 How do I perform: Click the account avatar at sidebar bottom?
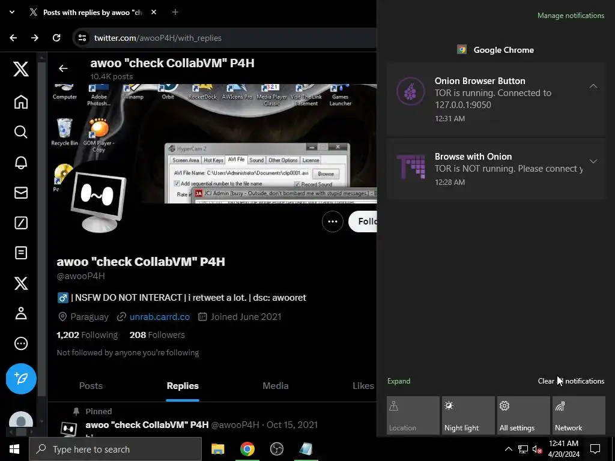coord(21,420)
